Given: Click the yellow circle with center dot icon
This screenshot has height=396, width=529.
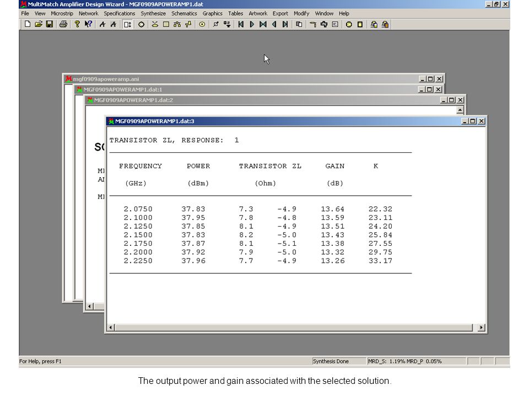Looking at the screenshot, I should 202,24.
